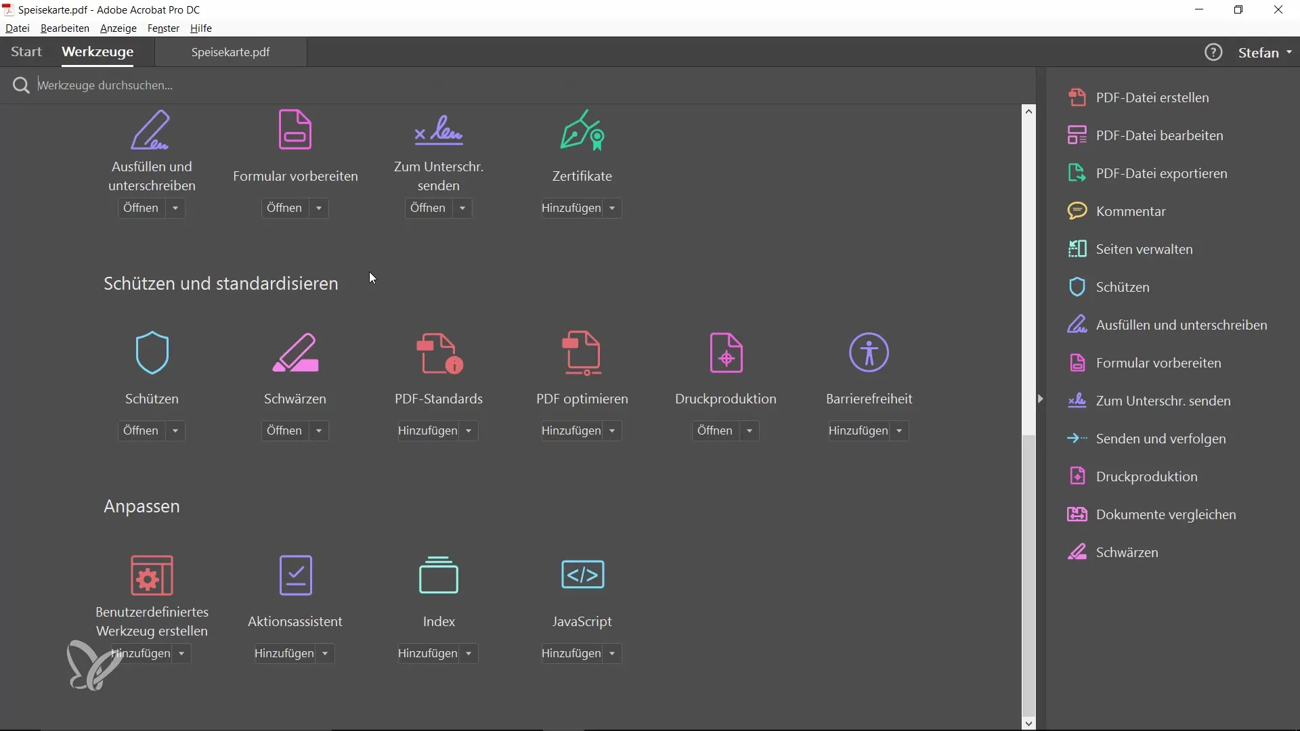Open the Datei menu
The image size is (1300, 731).
coord(18,28)
